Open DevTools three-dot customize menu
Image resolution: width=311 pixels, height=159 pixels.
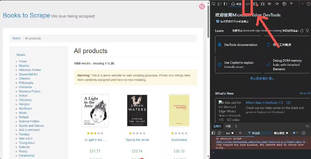click(x=302, y=4)
